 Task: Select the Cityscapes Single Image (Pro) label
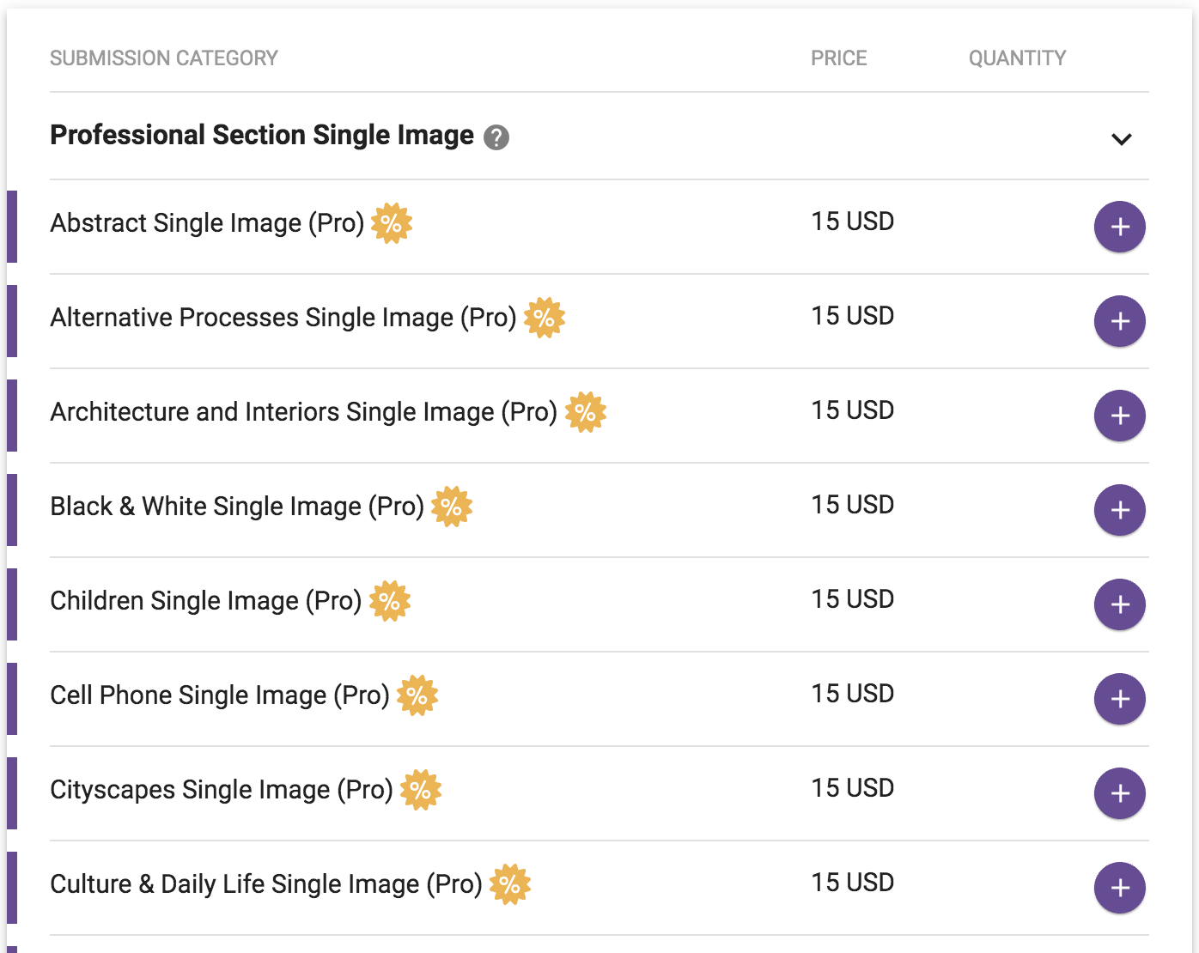coord(222,790)
